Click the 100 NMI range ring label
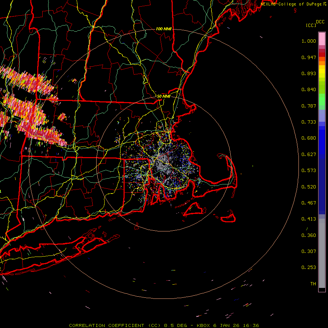The height and width of the screenshot is (328, 328). tap(164, 29)
